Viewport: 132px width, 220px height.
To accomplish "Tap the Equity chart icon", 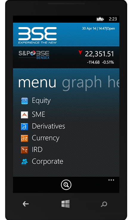I will [24, 101].
